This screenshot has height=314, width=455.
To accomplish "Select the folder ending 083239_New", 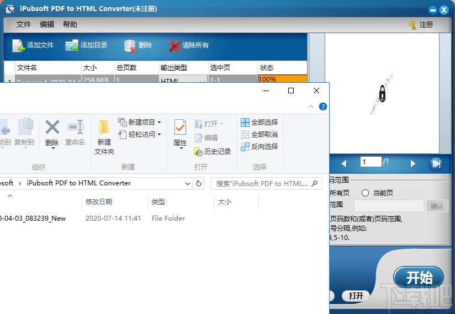I will pos(33,219).
